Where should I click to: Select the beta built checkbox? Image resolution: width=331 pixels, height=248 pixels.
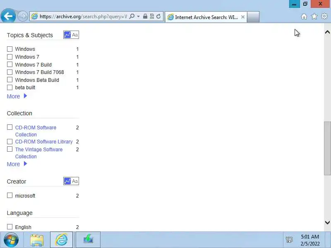tap(10, 87)
